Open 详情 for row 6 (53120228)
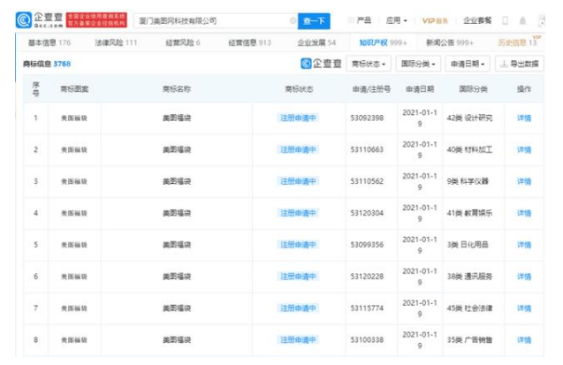563x365 pixels. pyautogui.click(x=524, y=277)
